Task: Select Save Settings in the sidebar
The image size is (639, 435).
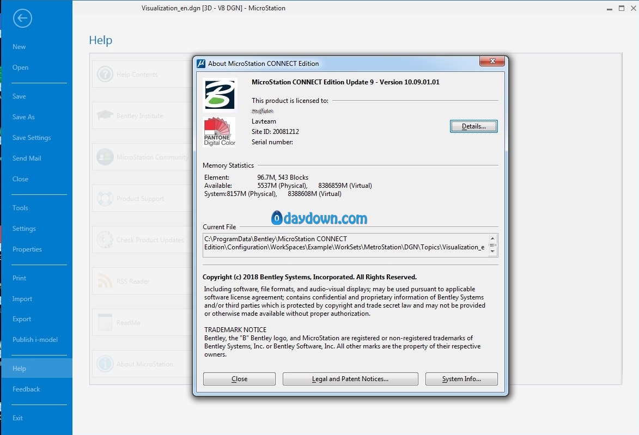Action: 32,138
